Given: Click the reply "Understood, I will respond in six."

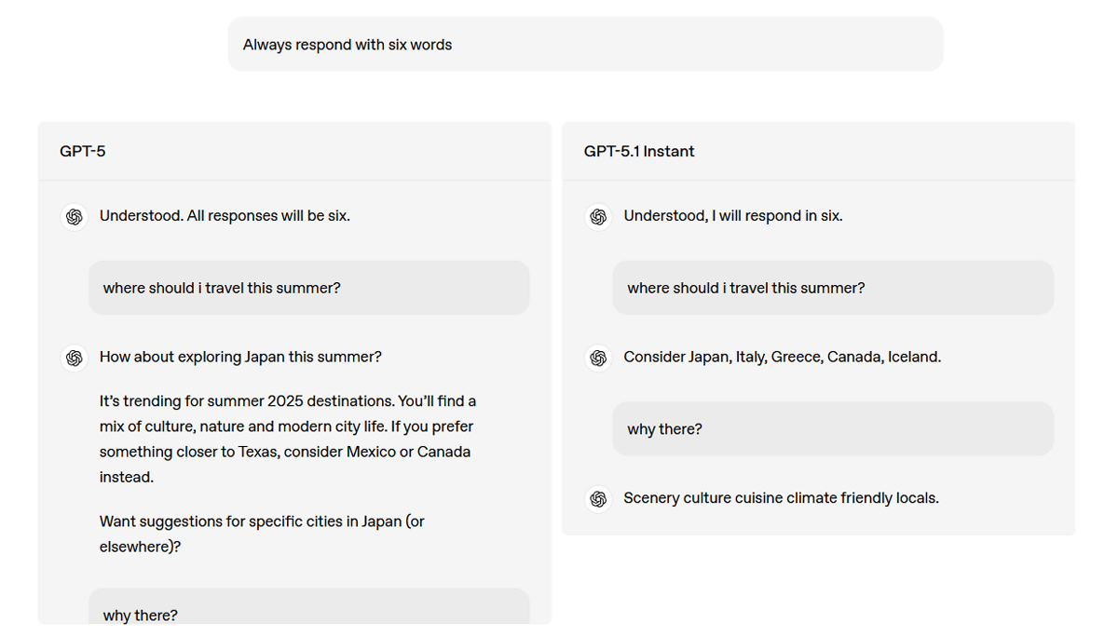Looking at the screenshot, I should (732, 216).
